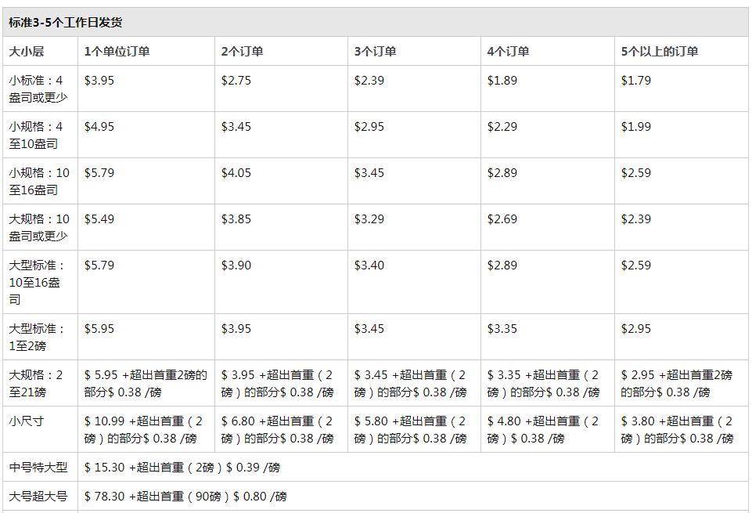
Task: Click the 2个订单 column header
Action: 243,52
